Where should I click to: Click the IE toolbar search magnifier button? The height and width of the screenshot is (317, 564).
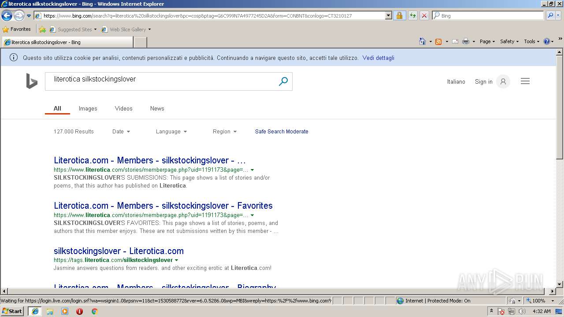[x=550, y=15]
